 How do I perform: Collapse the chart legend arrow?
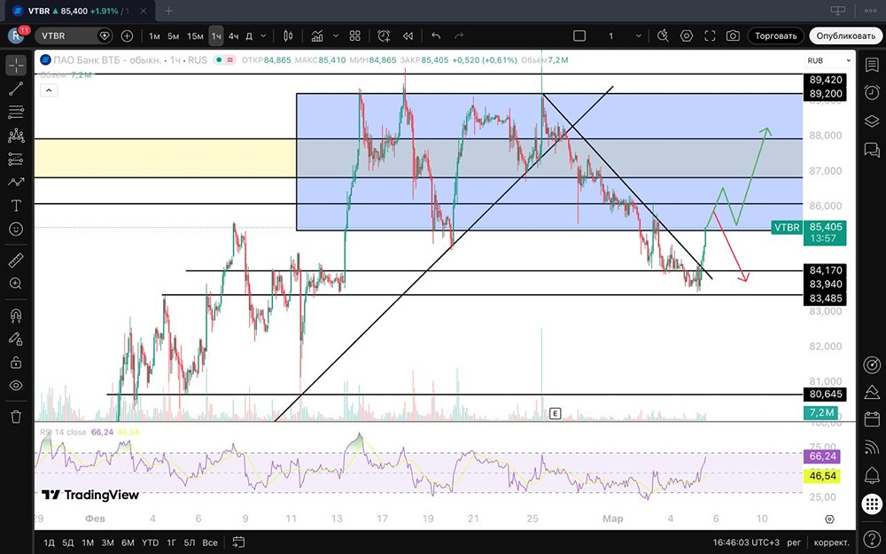pos(49,90)
